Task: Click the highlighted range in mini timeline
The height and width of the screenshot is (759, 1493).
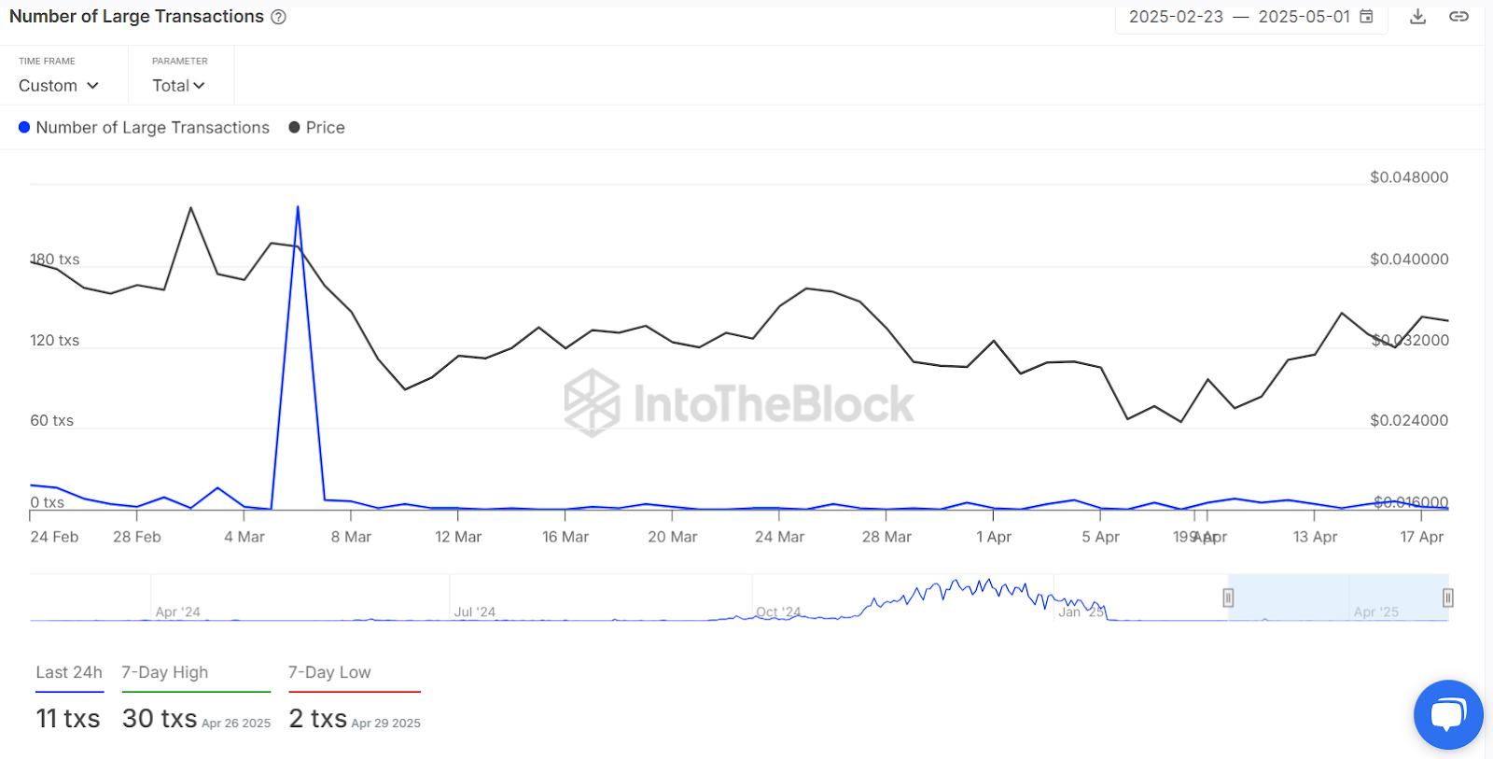Action: 1337,597
